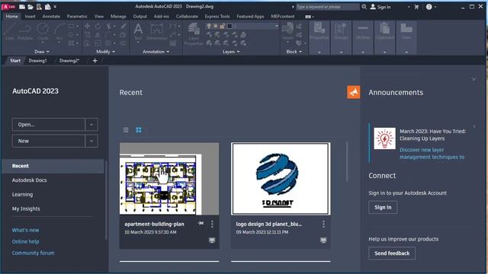
Task: Click the New button
Action: 49,141
